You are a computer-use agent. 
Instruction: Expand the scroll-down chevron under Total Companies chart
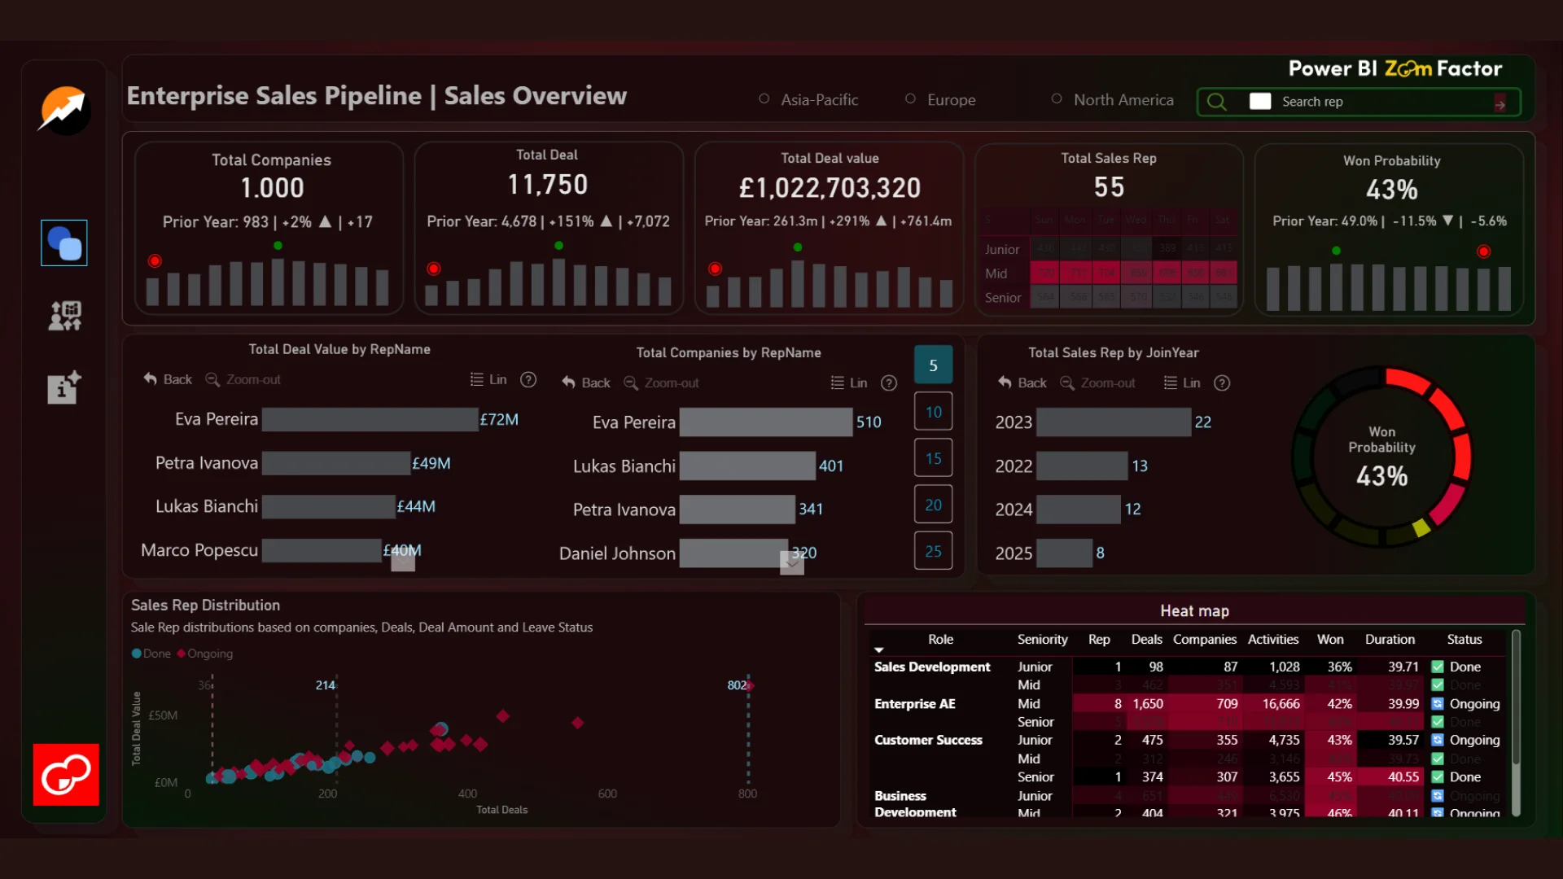tap(792, 562)
